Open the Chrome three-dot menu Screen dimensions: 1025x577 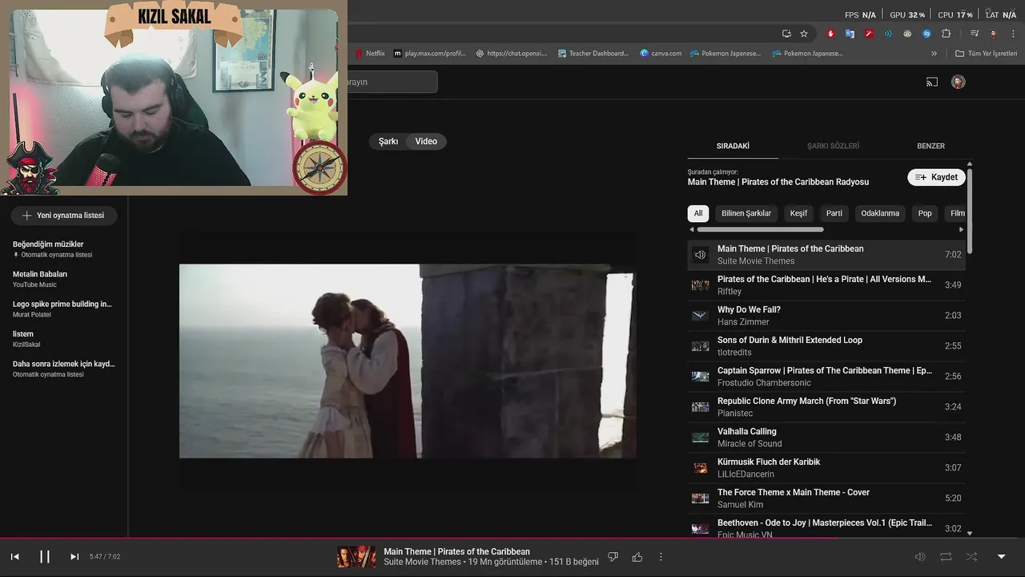point(1013,34)
